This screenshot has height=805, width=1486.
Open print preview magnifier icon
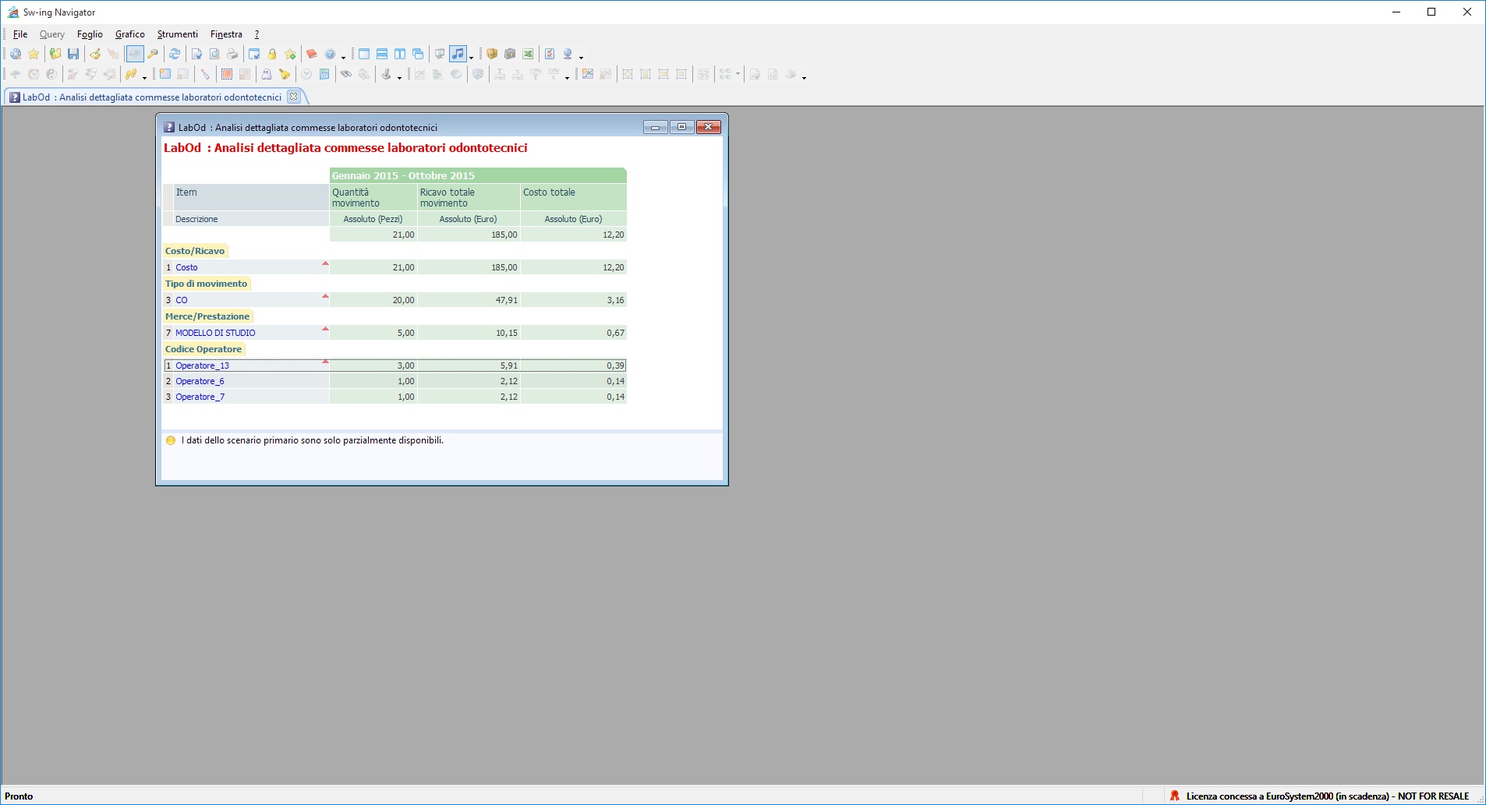[x=214, y=54]
